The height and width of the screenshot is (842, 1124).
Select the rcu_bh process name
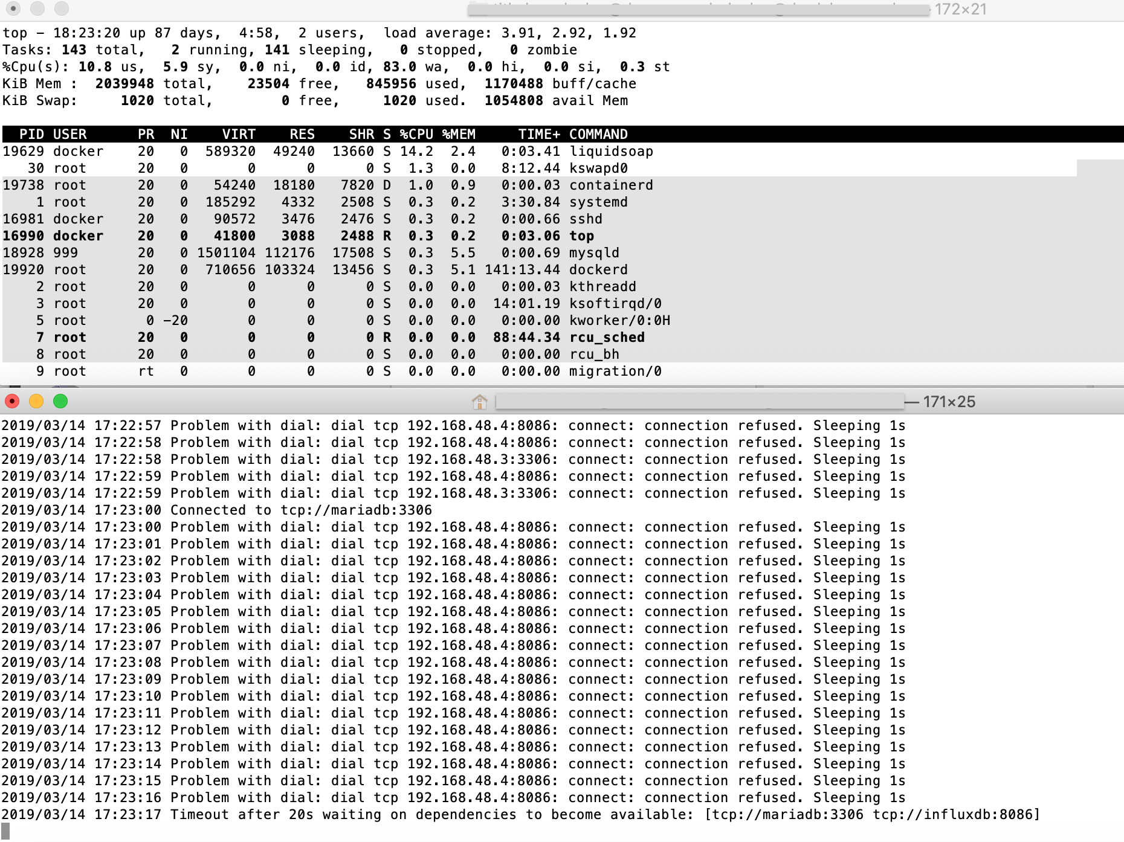pyautogui.click(x=594, y=354)
